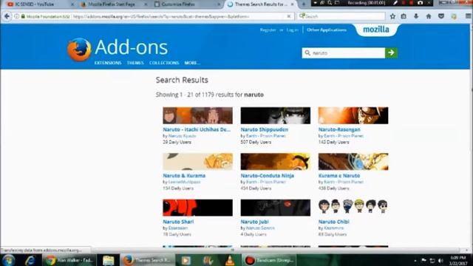Launch Internet Explorer from the taskbar
The width and height of the screenshot is (473, 266).
[x=30, y=260]
